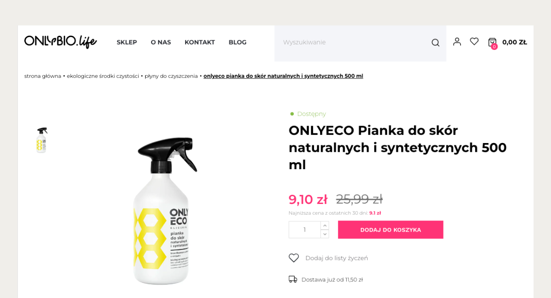This screenshot has height=298, width=551.
Task: Decrease quantity with the down arrow
Action: tap(325, 234)
